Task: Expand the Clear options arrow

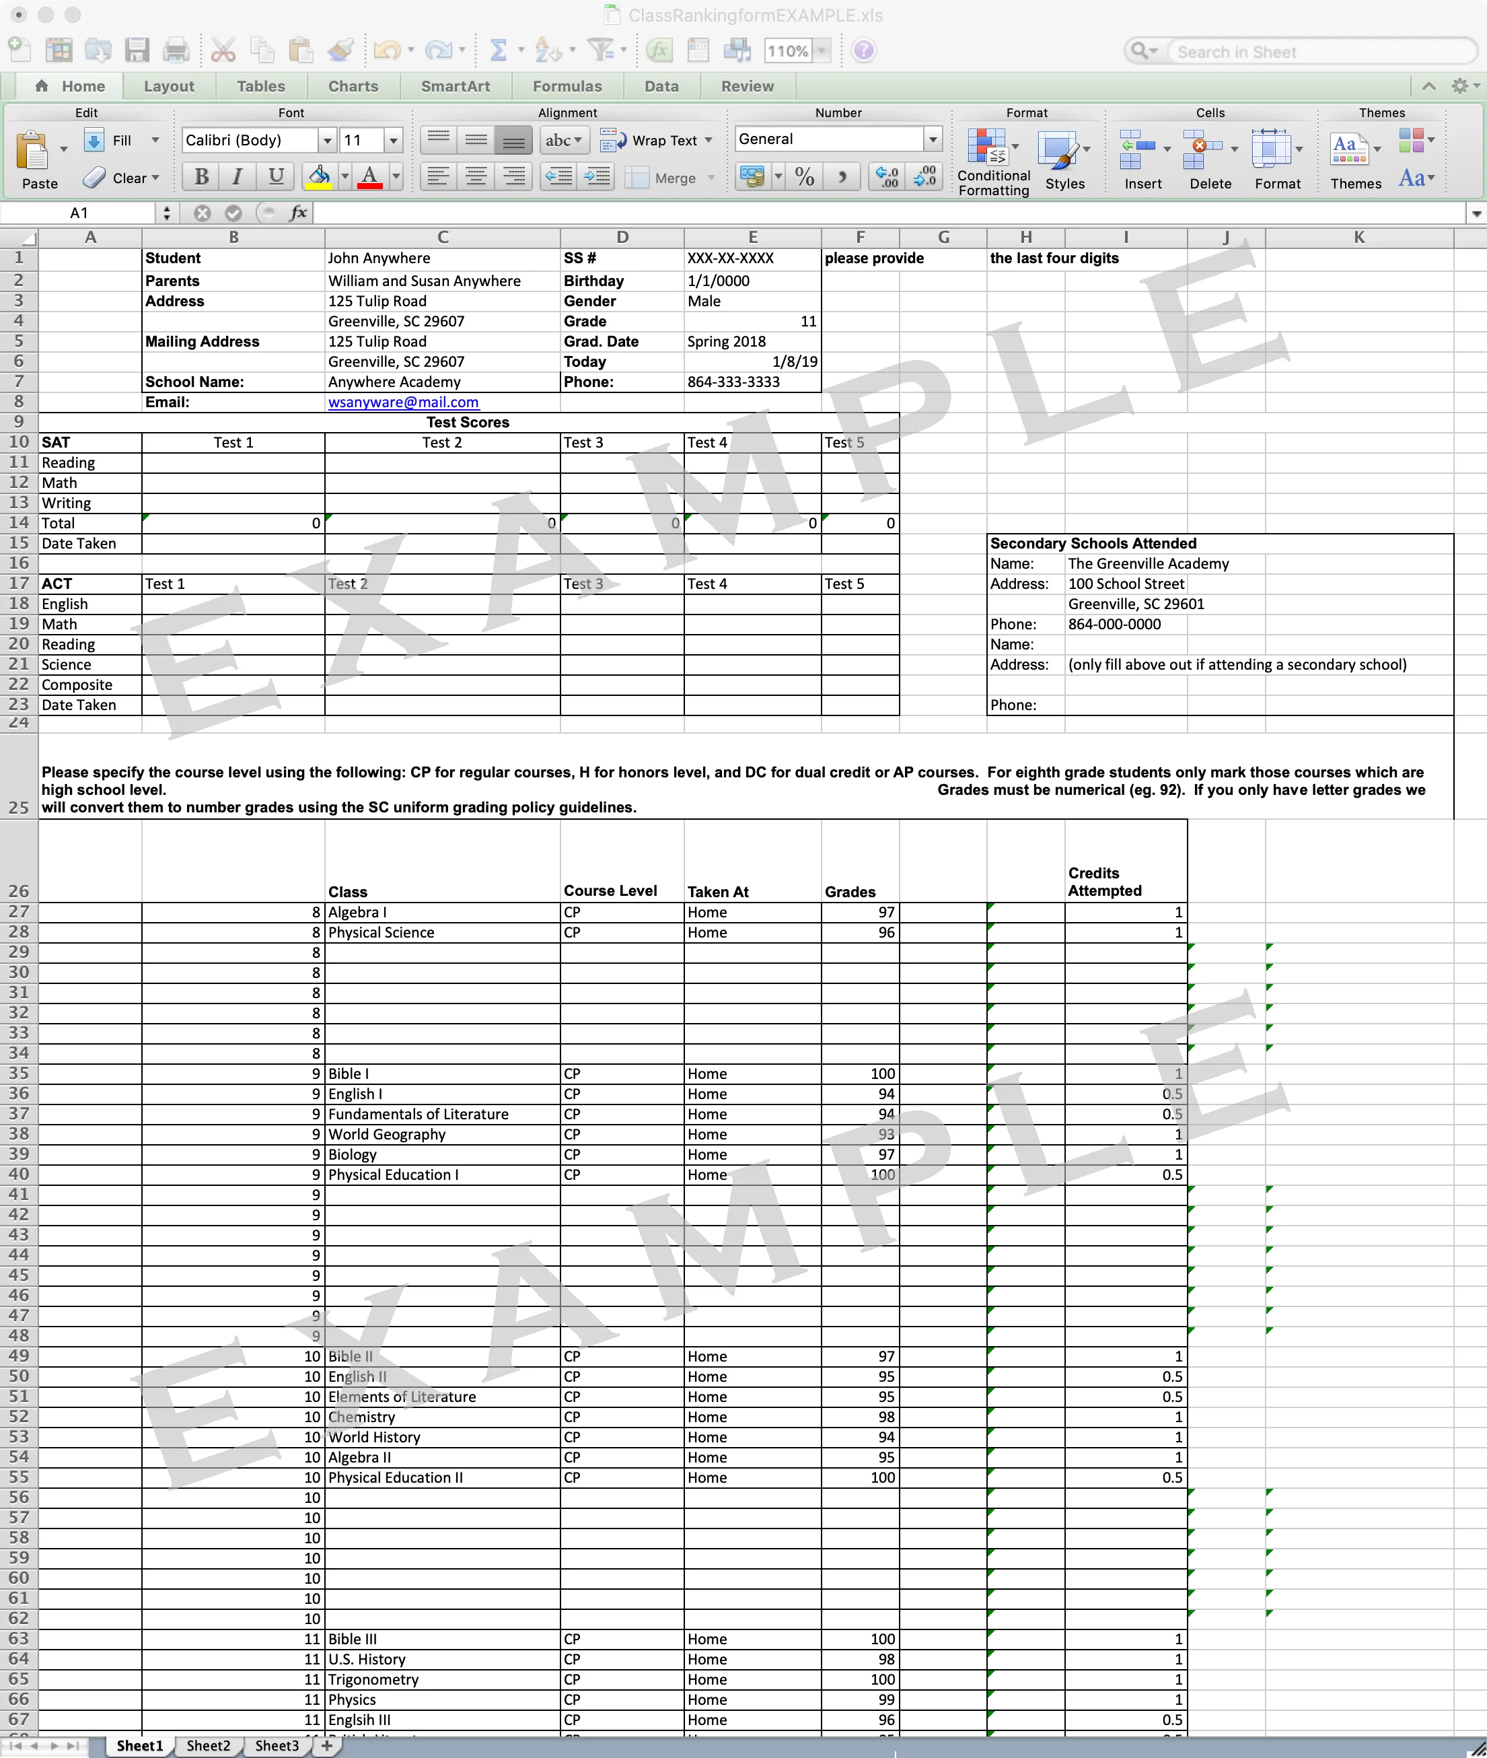Action: pos(155,178)
